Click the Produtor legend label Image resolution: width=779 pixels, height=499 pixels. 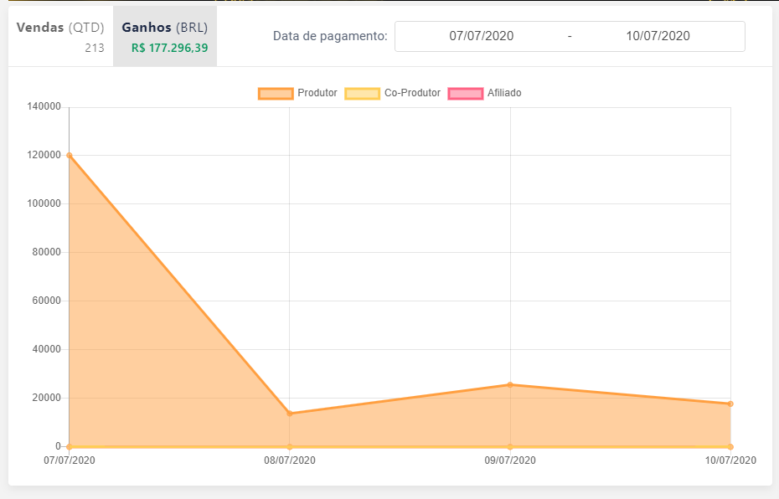click(x=317, y=93)
